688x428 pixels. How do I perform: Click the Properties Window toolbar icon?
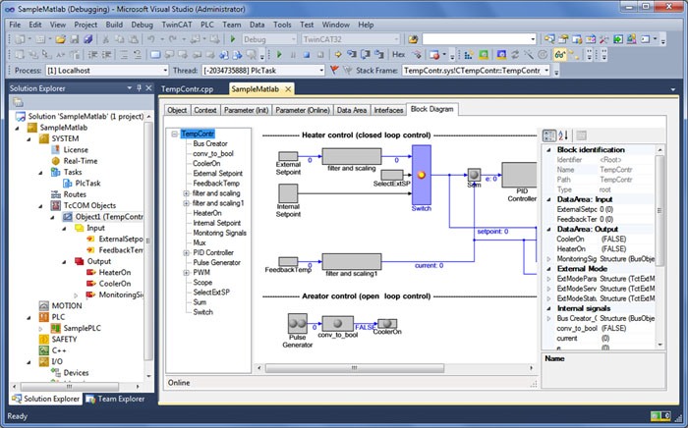563,39
